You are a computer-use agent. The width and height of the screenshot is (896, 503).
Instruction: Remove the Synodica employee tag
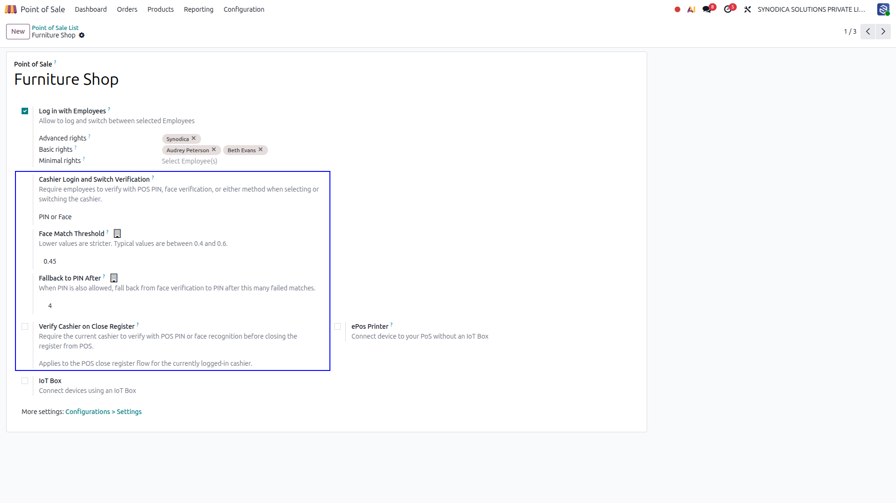tap(194, 139)
